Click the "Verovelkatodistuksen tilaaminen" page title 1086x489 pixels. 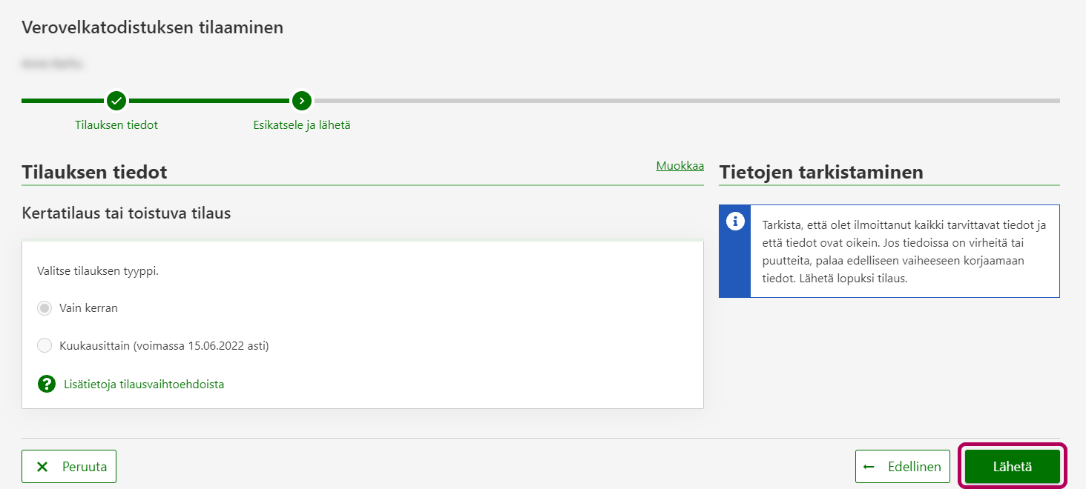click(153, 28)
